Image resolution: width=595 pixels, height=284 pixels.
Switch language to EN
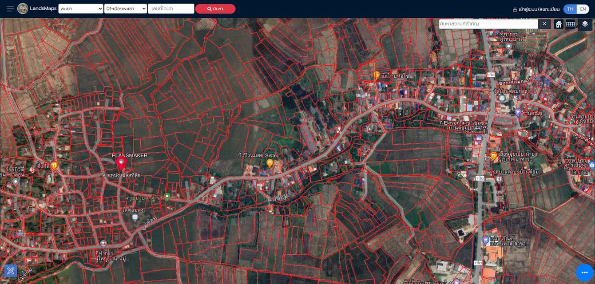point(583,9)
